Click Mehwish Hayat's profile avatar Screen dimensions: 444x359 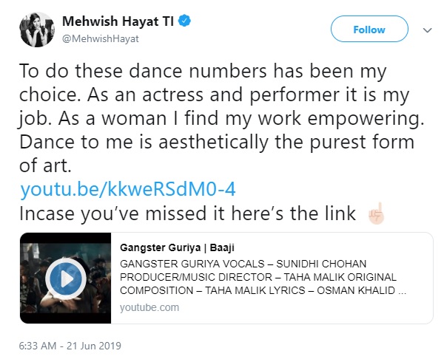click(x=36, y=30)
